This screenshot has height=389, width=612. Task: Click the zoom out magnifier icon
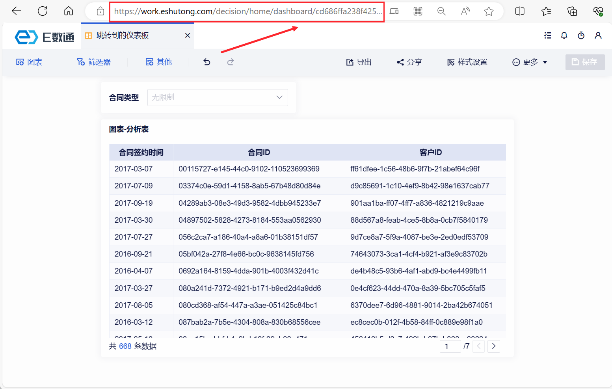click(x=441, y=11)
